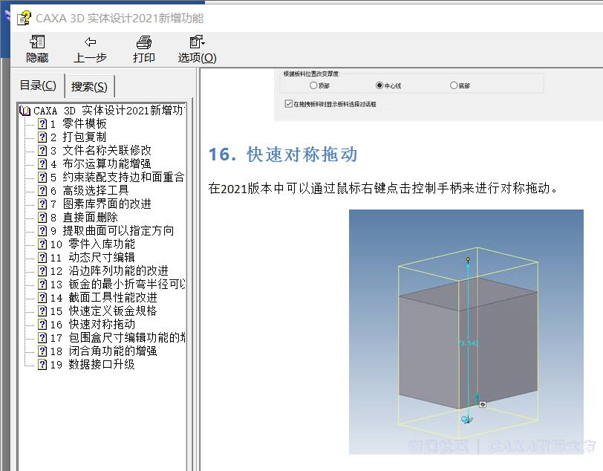Select the 底部 (bottom) radio button
Image resolution: width=603 pixels, height=471 pixels.
(x=454, y=85)
